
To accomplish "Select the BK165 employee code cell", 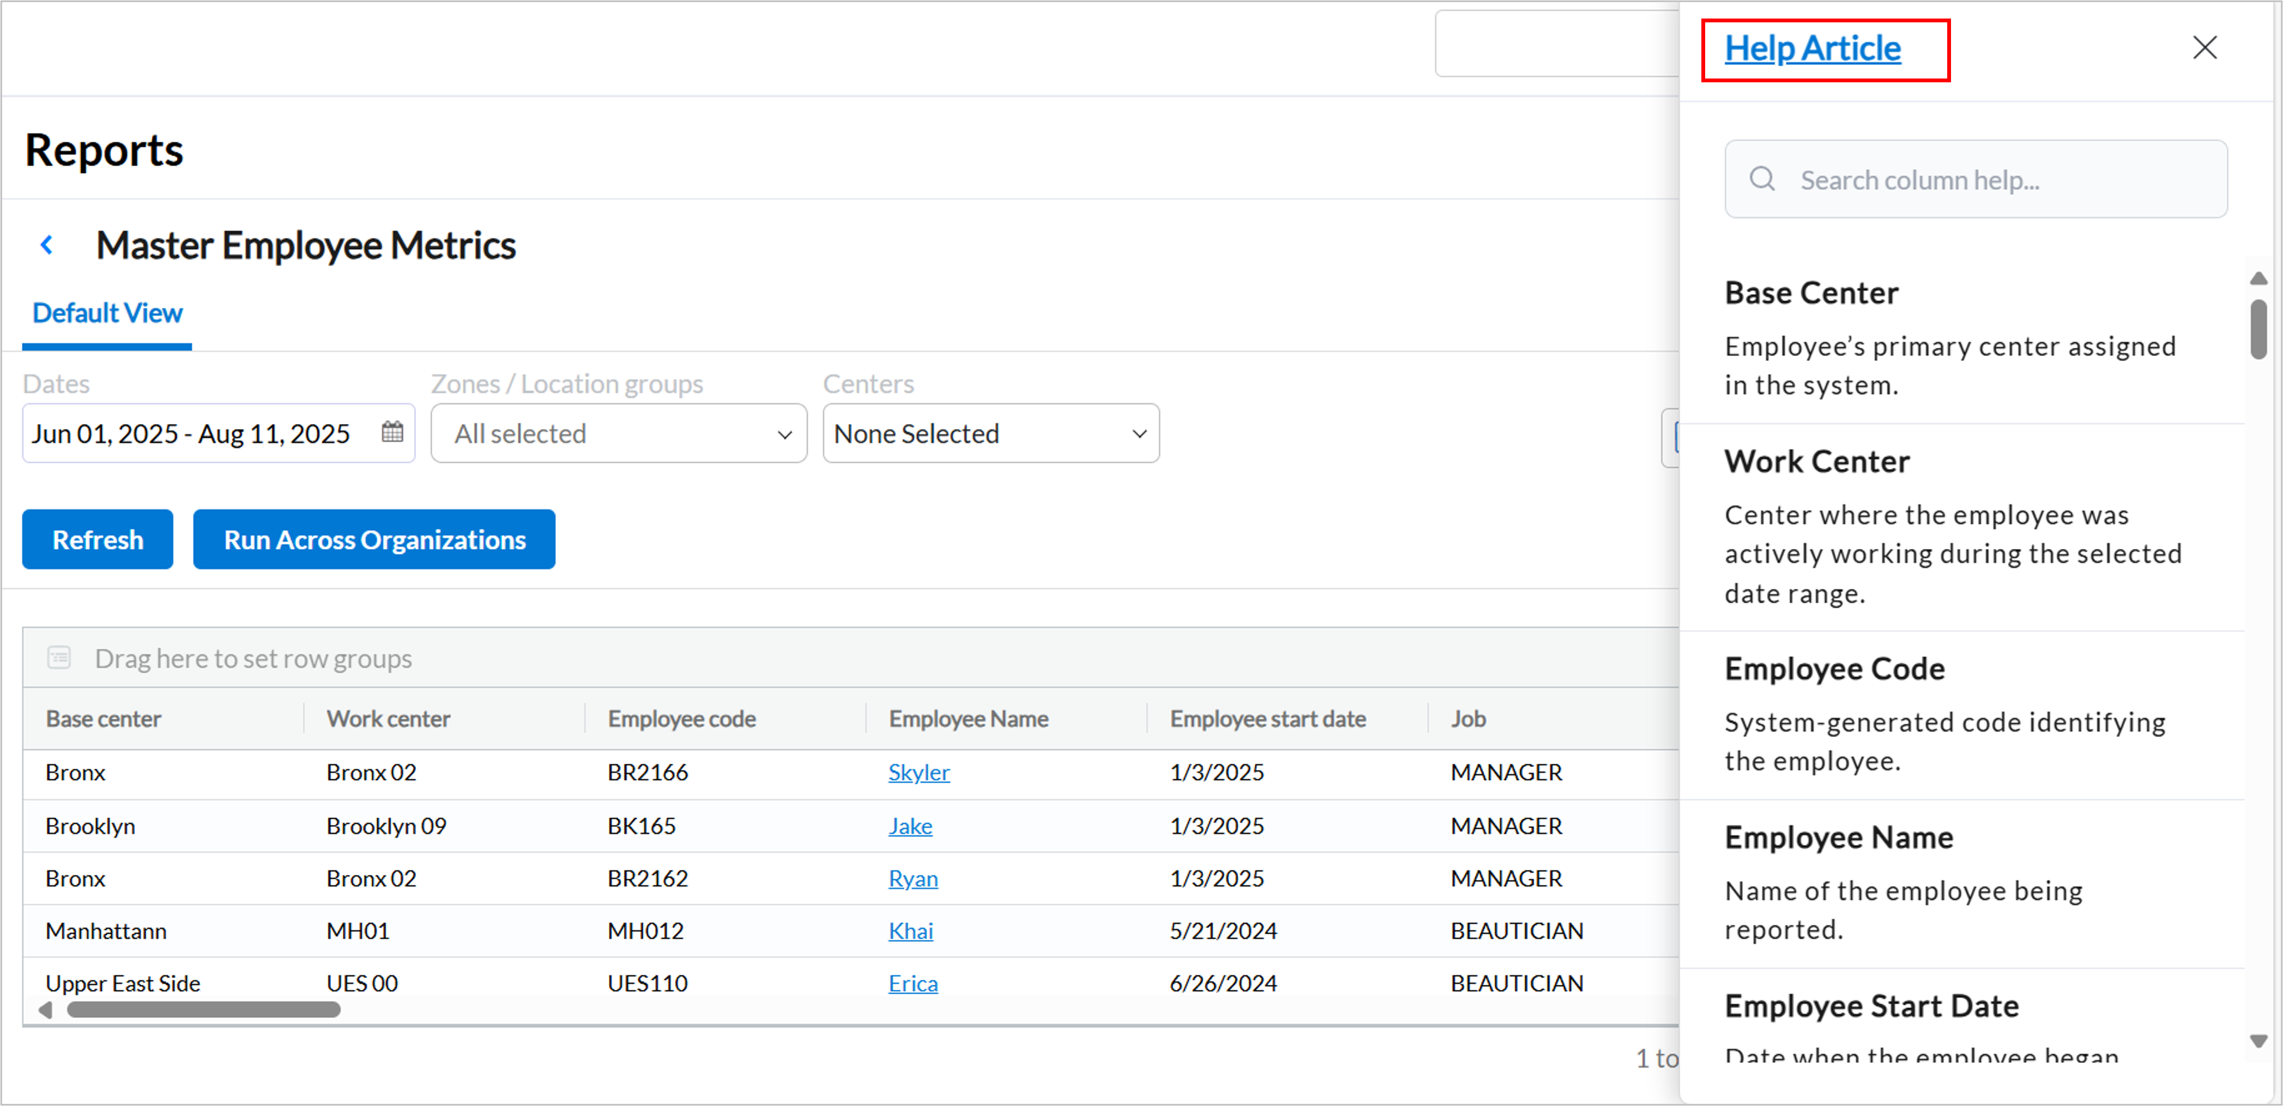I will click(x=642, y=826).
